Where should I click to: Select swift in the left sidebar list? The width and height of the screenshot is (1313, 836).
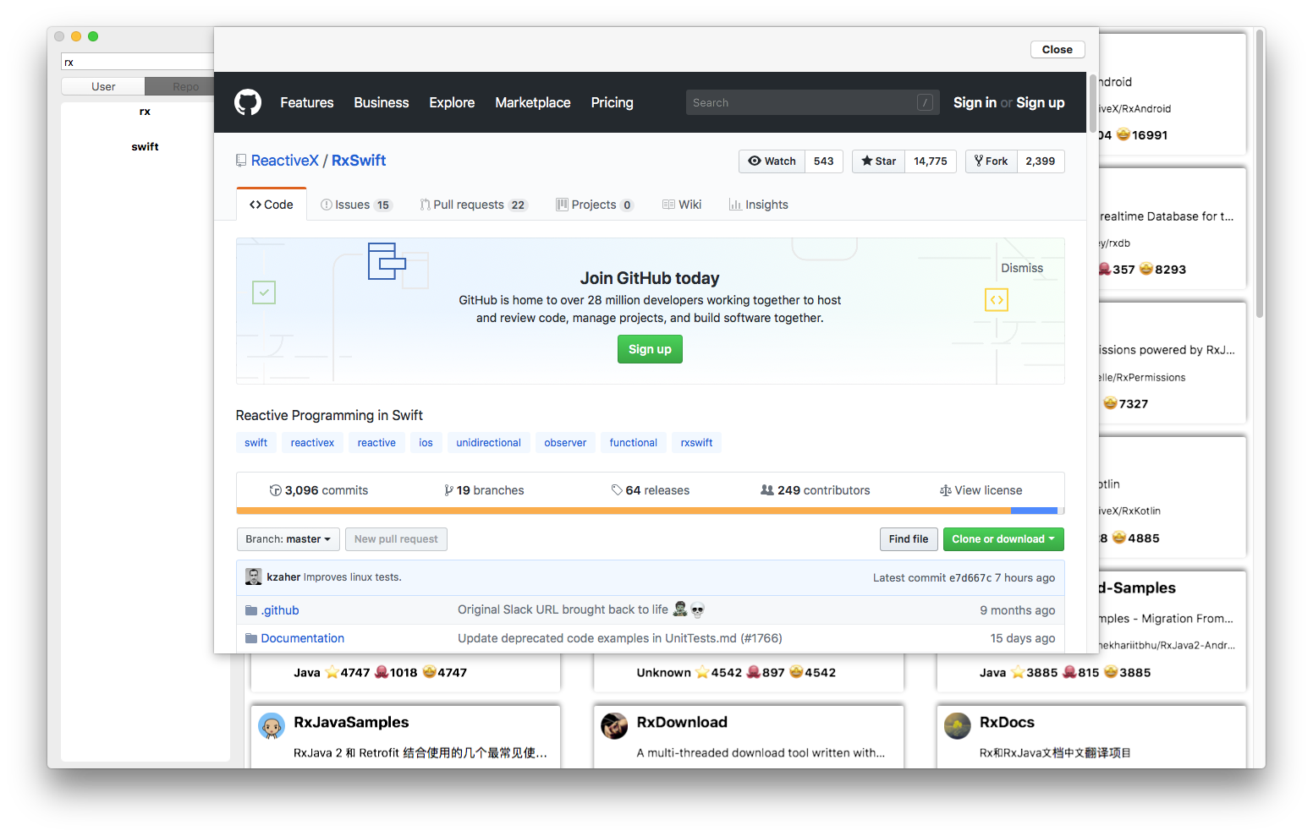[x=145, y=146]
